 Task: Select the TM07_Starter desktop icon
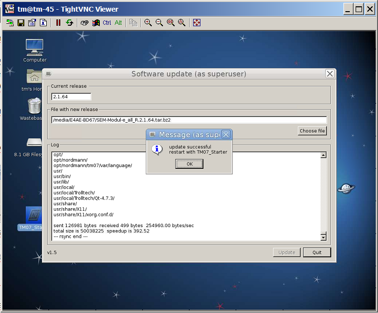[x=30, y=218]
